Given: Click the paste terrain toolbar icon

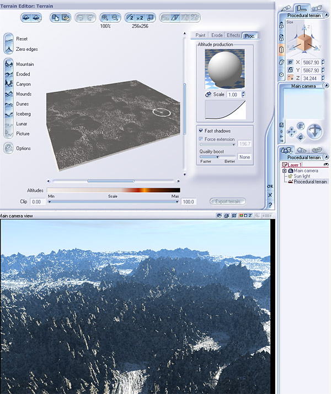Looking at the screenshot, I should pos(66,18).
